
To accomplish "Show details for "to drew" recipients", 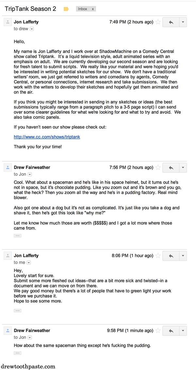I will point(32,29).
